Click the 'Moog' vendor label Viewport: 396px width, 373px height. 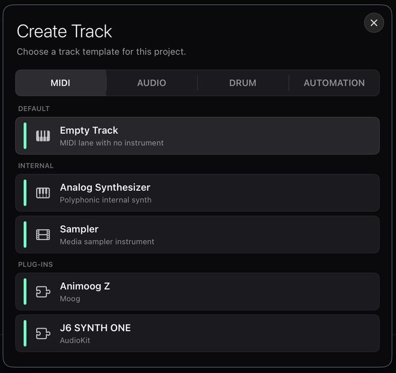coord(70,299)
